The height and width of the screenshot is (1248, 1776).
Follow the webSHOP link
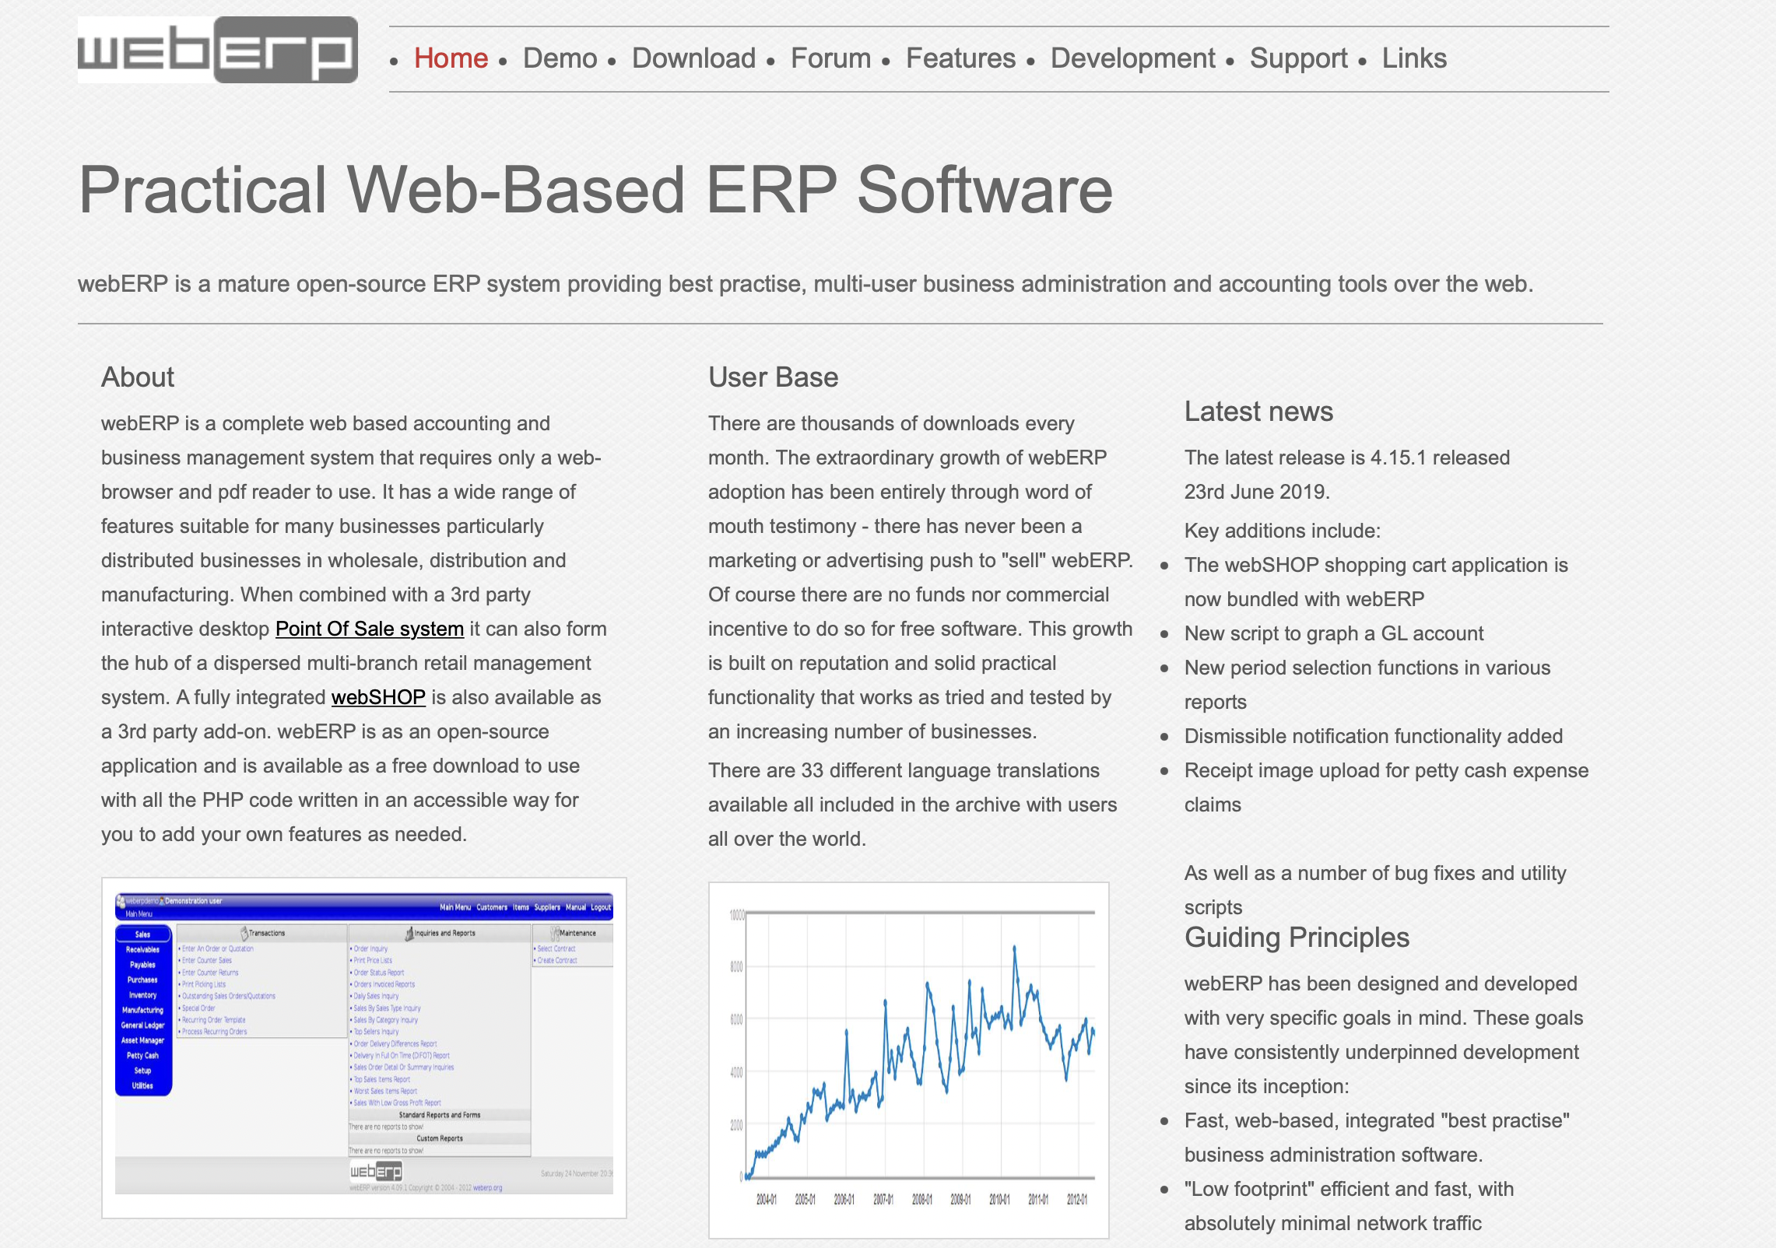click(x=378, y=697)
